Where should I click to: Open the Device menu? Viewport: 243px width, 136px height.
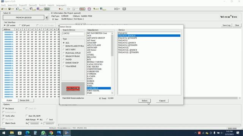(33, 5)
